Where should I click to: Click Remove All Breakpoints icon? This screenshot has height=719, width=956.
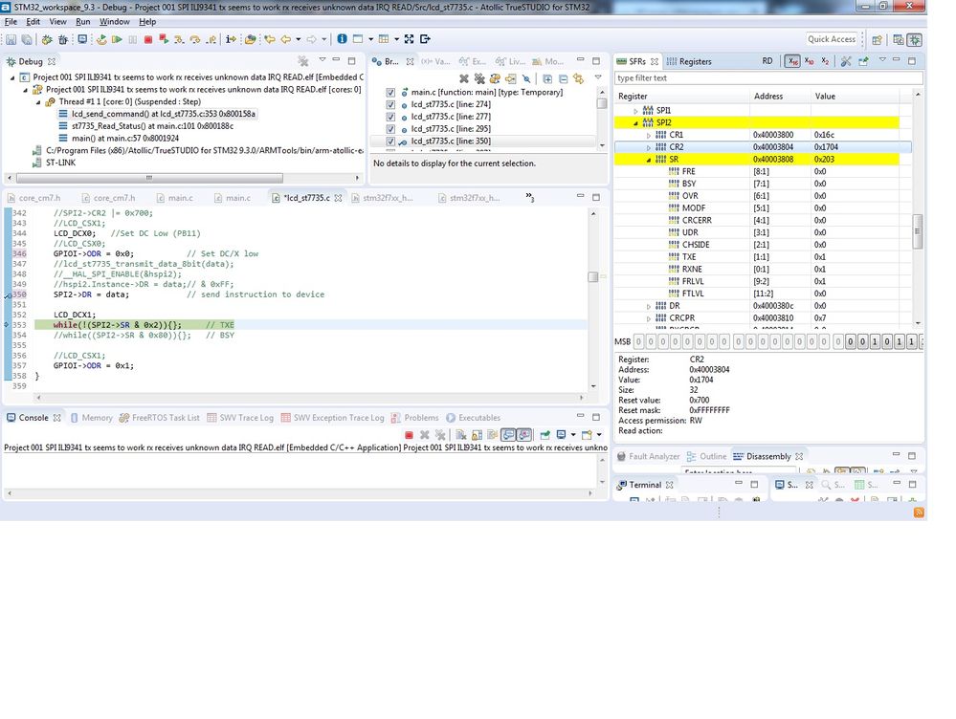point(479,78)
